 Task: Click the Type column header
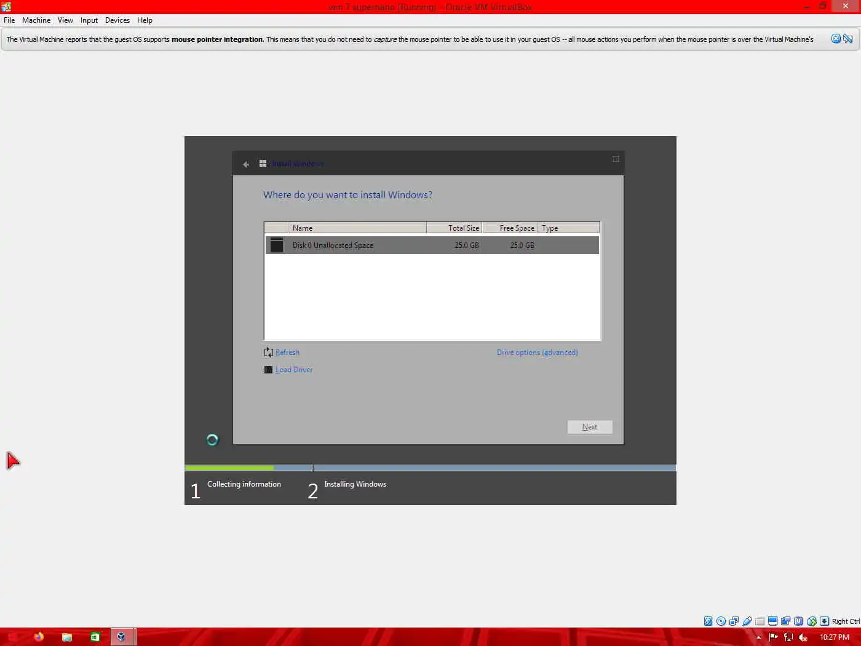(568, 228)
